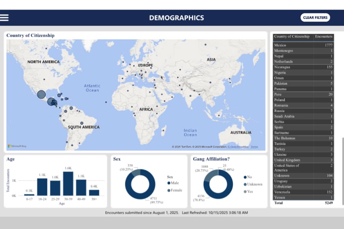Click the Unknown gang affiliation legend item
Viewport: 344px width, 229px height.
pyautogui.click(x=245, y=184)
